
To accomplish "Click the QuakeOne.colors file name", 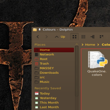I will (97, 73).
